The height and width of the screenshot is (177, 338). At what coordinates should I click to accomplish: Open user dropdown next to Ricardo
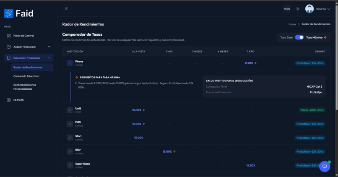click(x=328, y=9)
